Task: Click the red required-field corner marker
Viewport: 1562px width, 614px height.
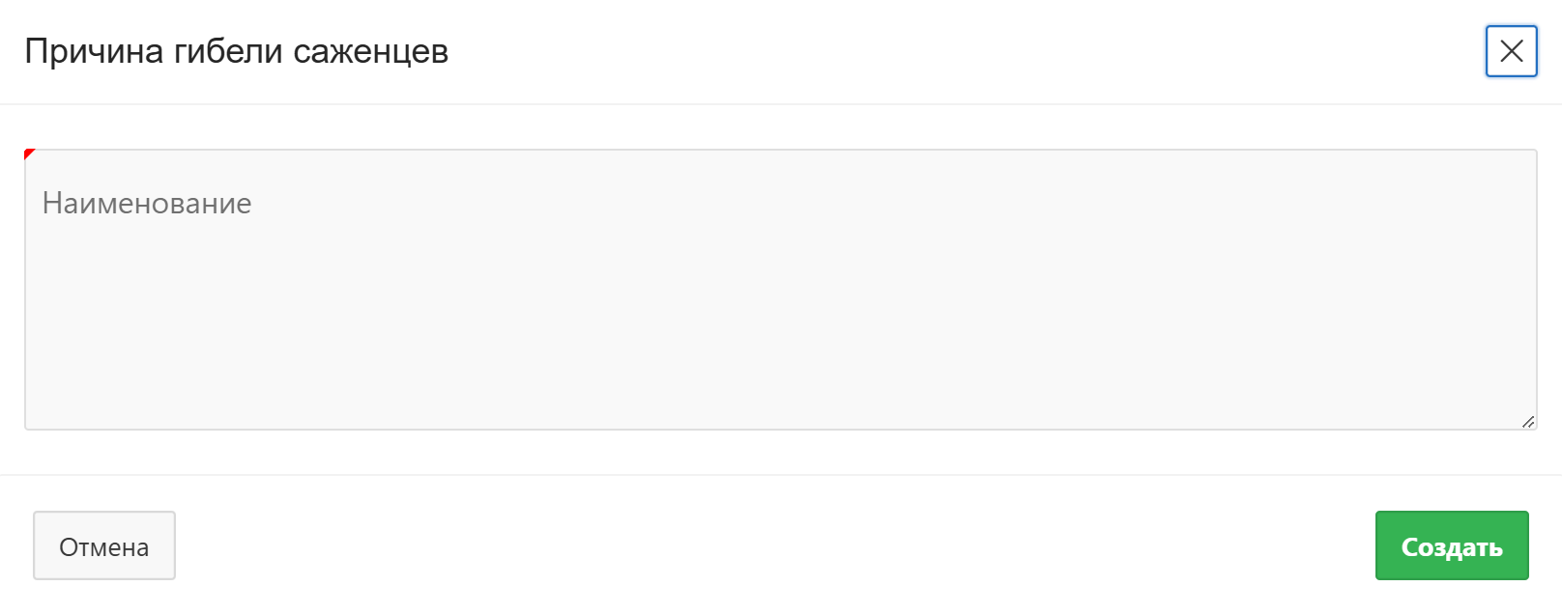Action: coord(29,153)
